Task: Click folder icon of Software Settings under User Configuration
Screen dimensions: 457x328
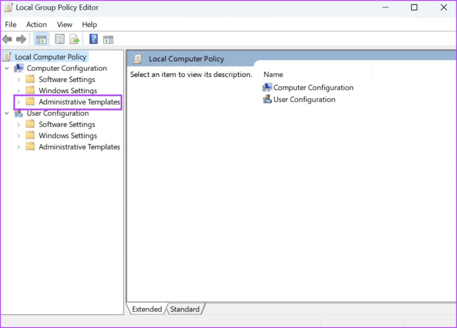Action: (x=30, y=124)
